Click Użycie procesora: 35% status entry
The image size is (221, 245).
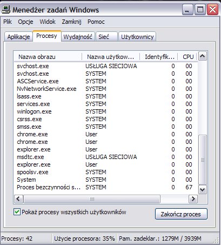pos(84,239)
